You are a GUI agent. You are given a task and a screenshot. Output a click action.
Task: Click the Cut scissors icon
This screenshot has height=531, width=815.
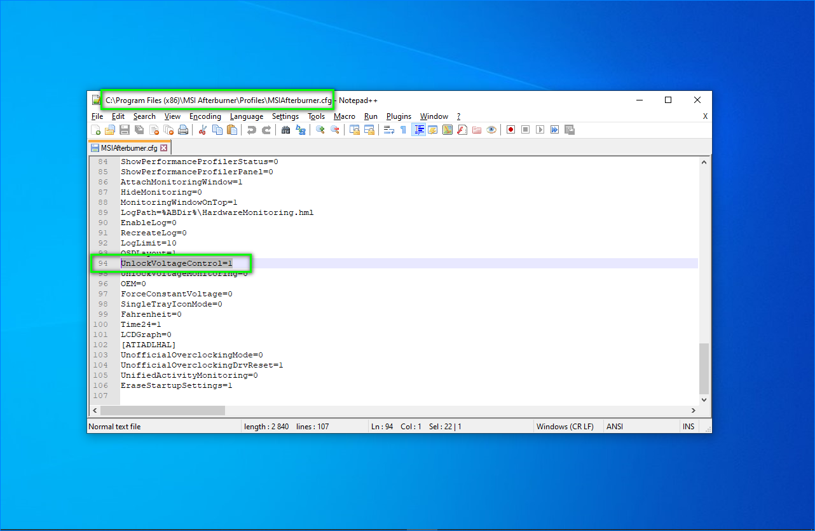point(203,130)
